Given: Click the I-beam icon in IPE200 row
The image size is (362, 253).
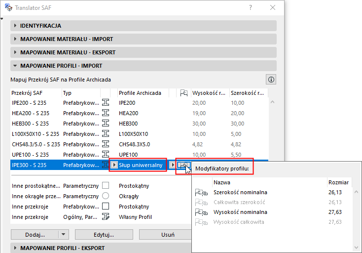Looking at the screenshot, I should pos(106,102).
